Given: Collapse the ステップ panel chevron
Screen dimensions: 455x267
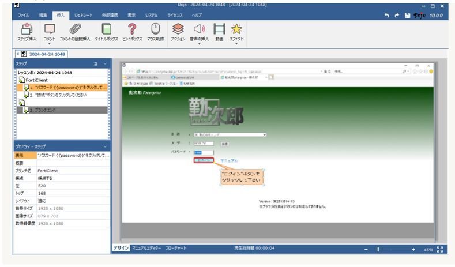Looking at the screenshot, I should (105, 63).
